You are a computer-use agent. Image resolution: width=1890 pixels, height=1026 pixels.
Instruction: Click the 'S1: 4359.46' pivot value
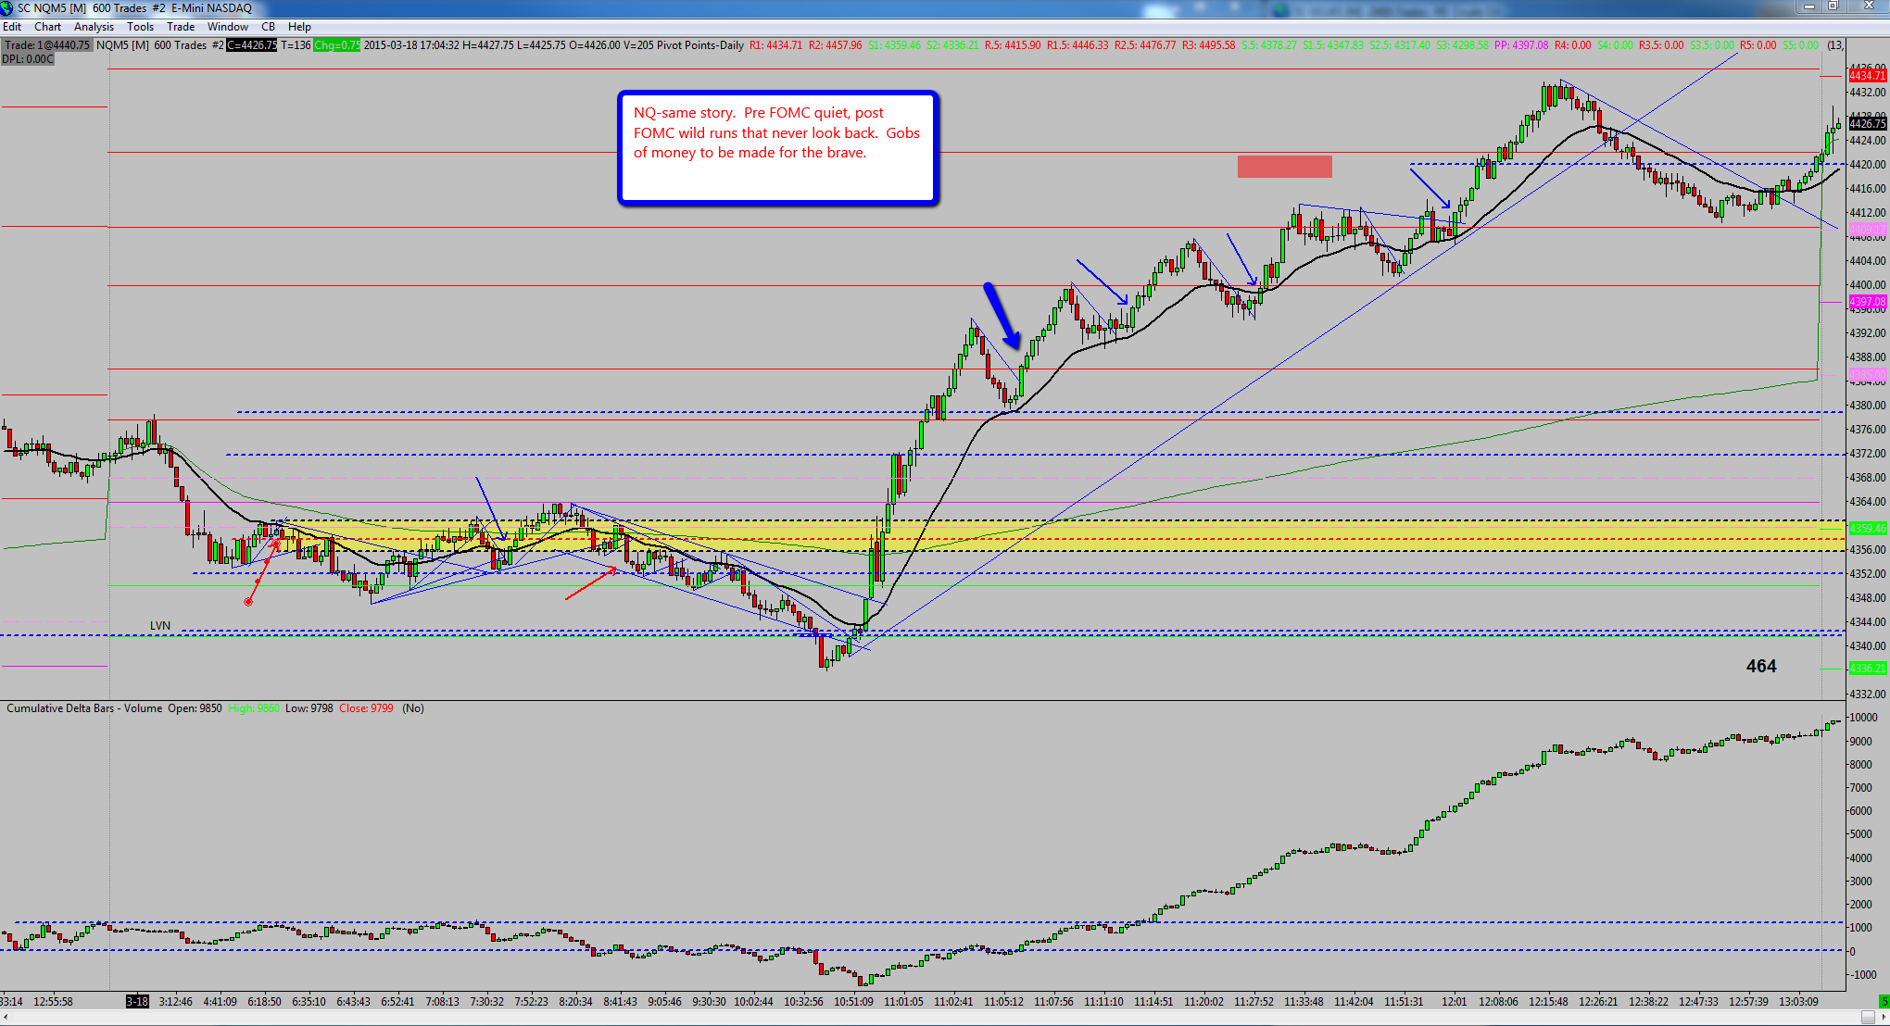tap(894, 45)
